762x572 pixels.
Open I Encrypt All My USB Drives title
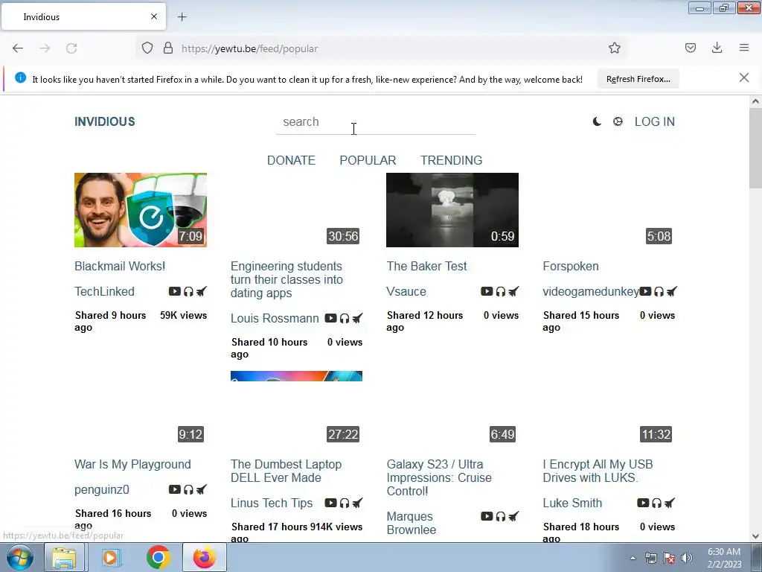598,471
